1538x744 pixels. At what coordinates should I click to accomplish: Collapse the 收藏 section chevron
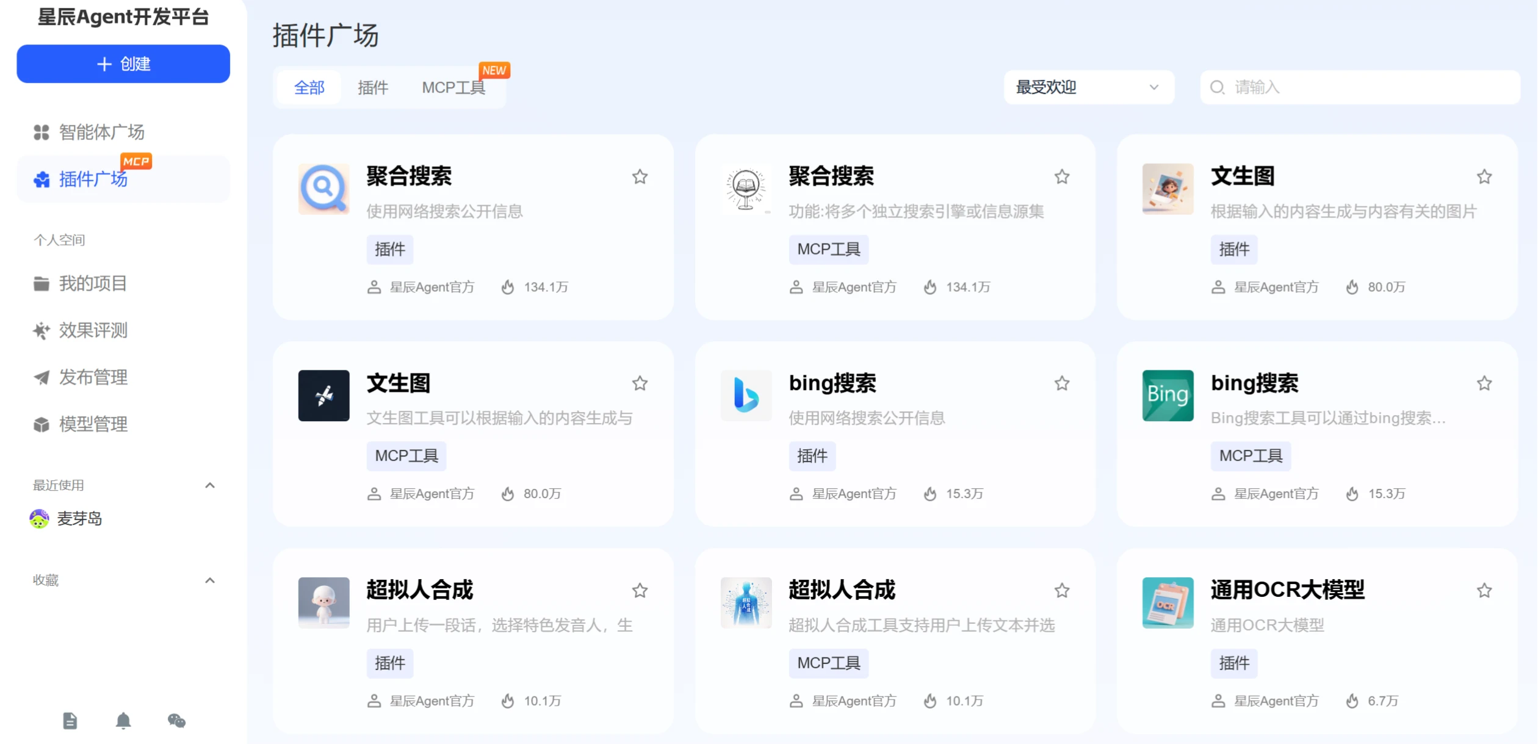pyautogui.click(x=210, y=580)
